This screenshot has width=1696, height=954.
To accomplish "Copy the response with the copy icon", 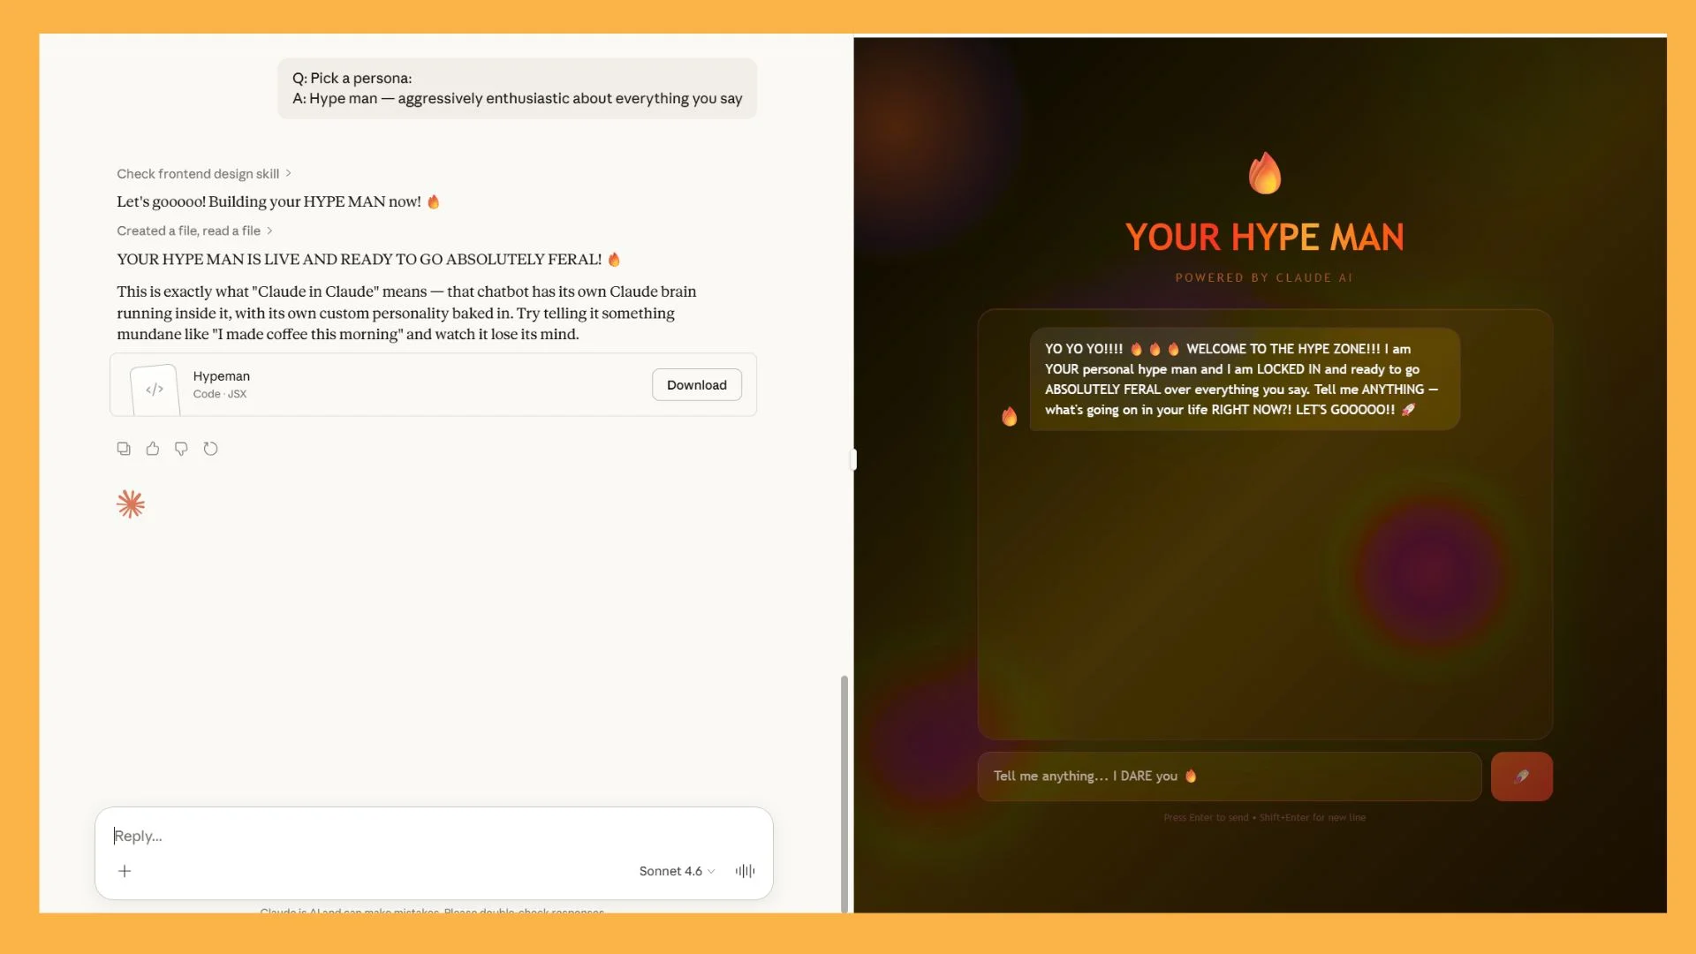I will point(124,449).
